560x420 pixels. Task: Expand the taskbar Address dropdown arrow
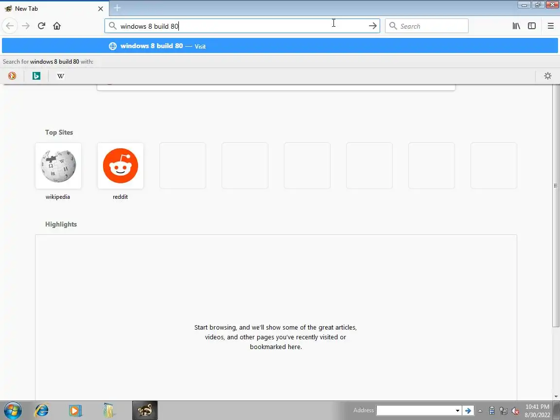coord(457,410)
